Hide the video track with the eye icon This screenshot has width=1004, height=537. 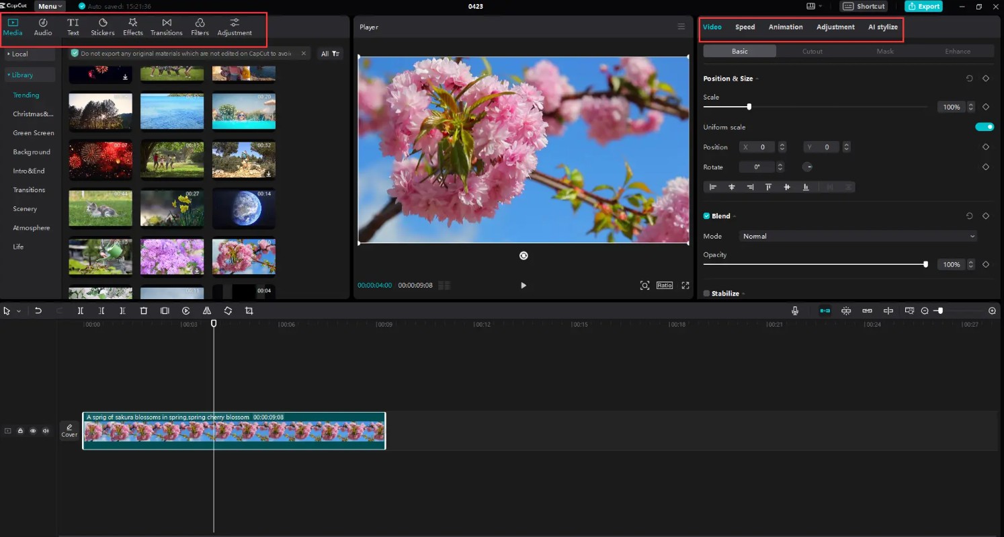point(33,431)
